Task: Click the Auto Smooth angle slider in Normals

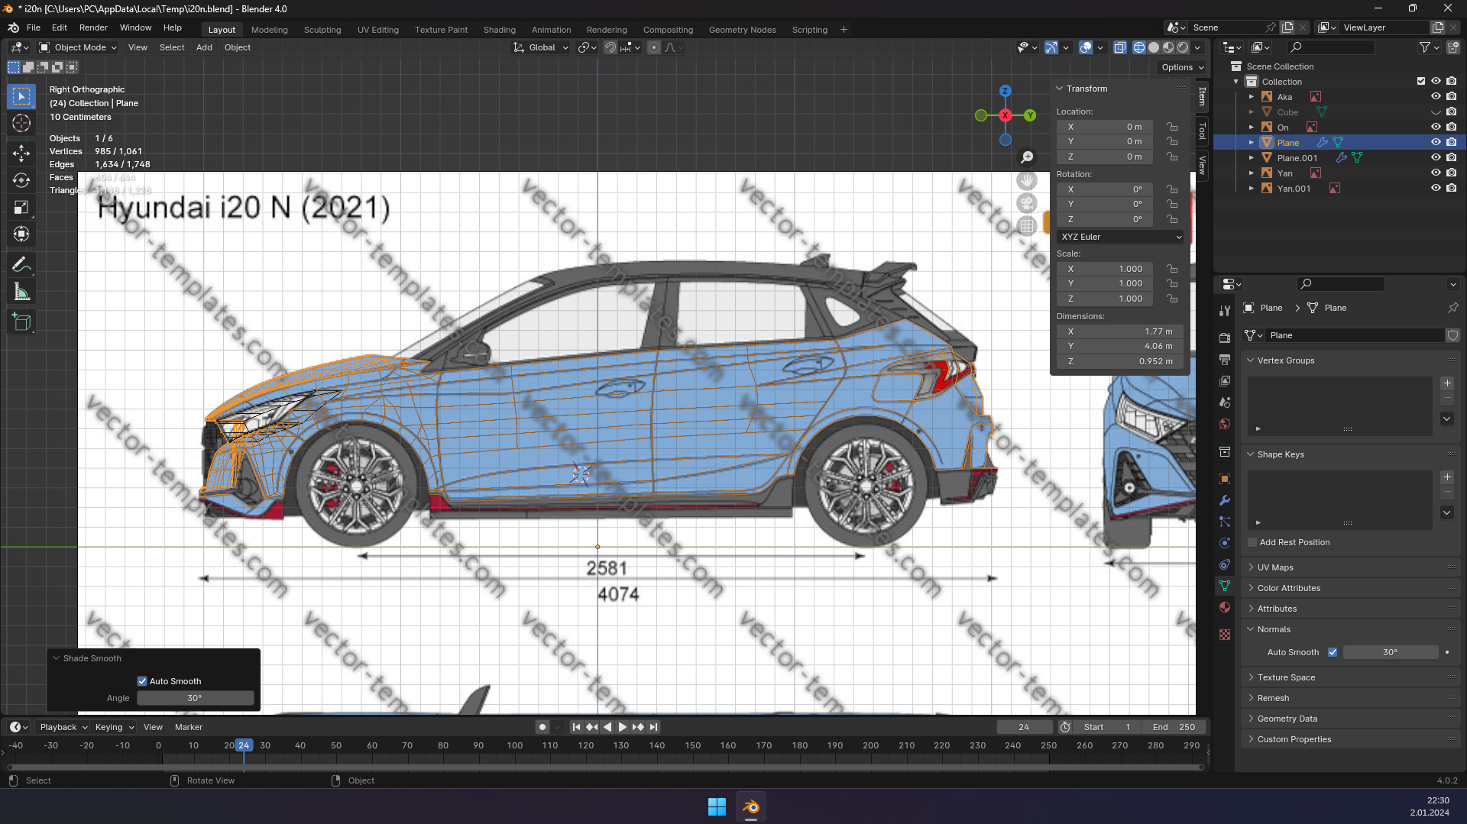Action: coord(1391,652)
